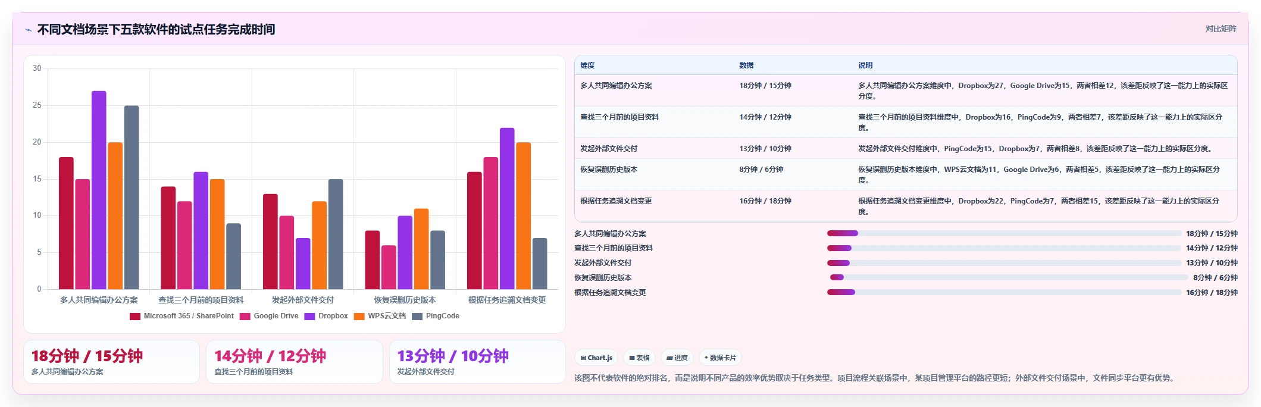
Task: Select the 说明 table column header
Action: click(865, 65)
